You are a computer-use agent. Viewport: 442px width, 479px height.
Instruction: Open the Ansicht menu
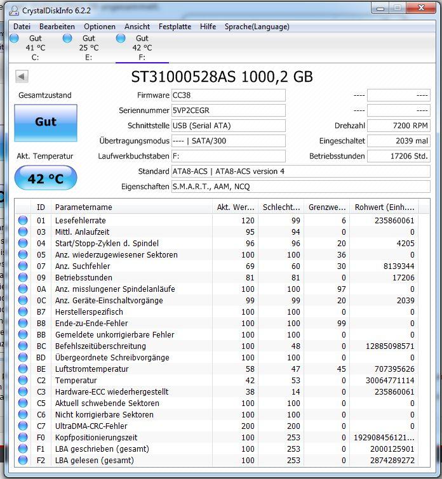click(x=137, y=27)
